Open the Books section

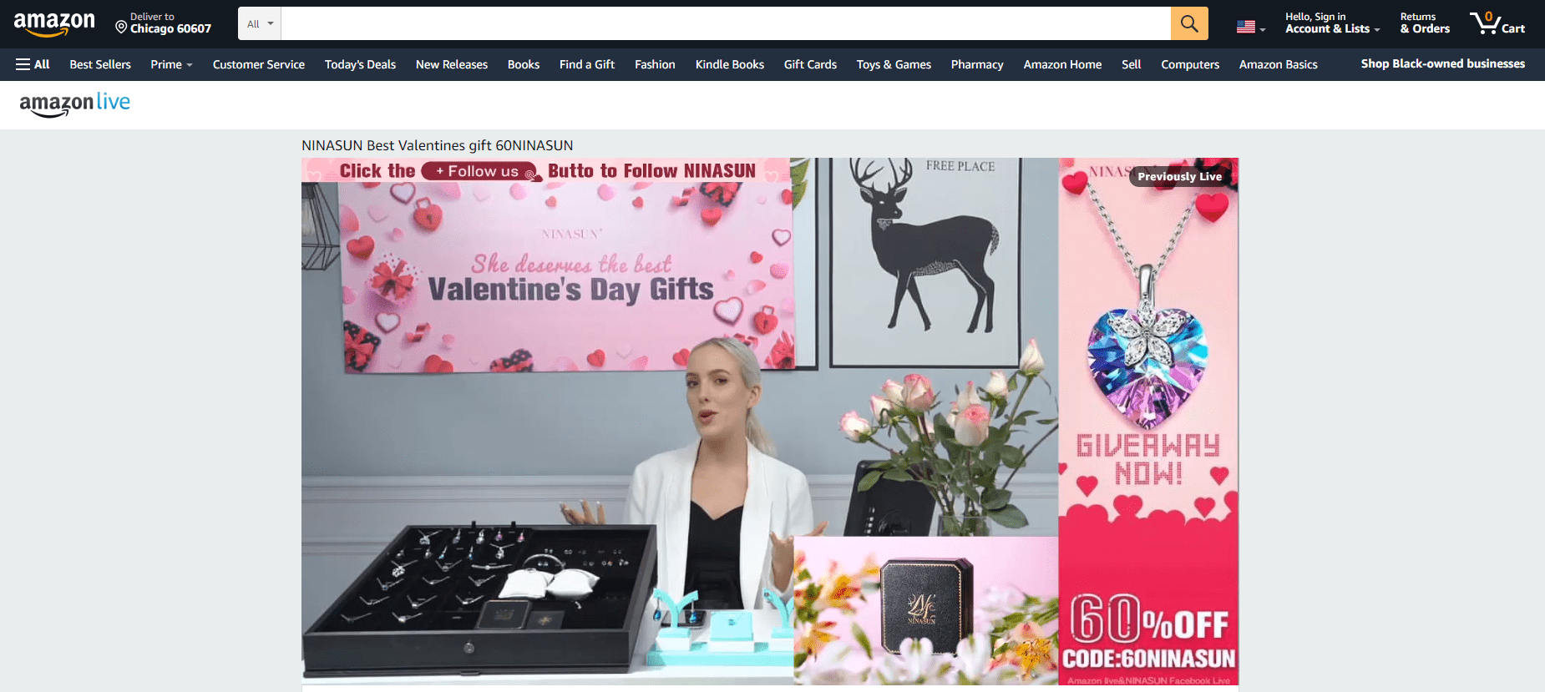tap(524, 64)
